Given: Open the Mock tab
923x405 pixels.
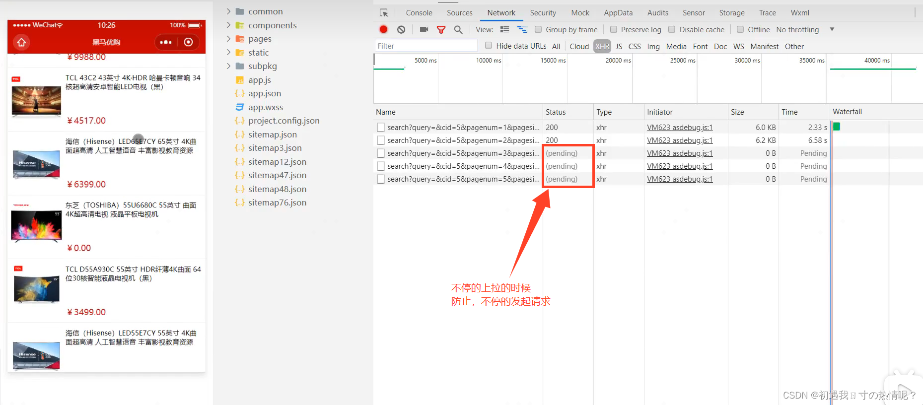Looking at the screenshot, I should pos(580,13).
